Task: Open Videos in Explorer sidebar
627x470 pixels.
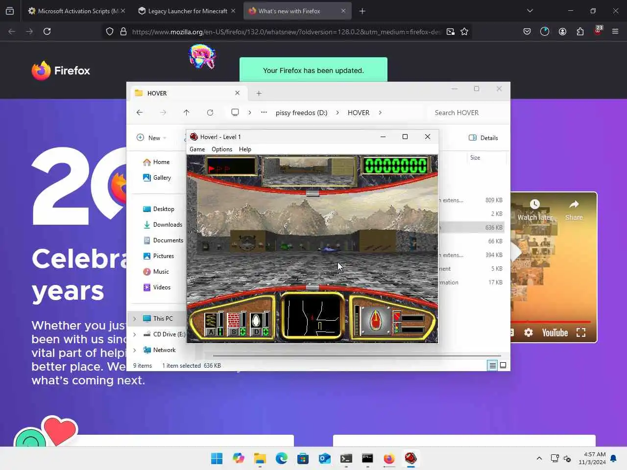Action: 157,287
